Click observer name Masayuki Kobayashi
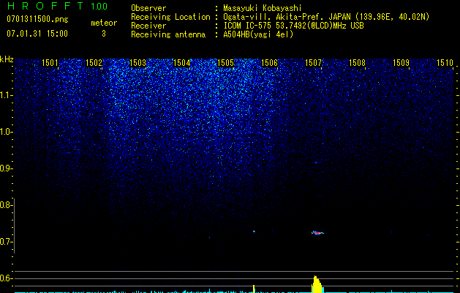 click(263, 8)
